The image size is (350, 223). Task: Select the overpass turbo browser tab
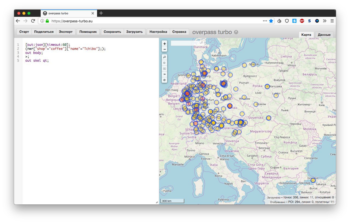click(68, 13)
